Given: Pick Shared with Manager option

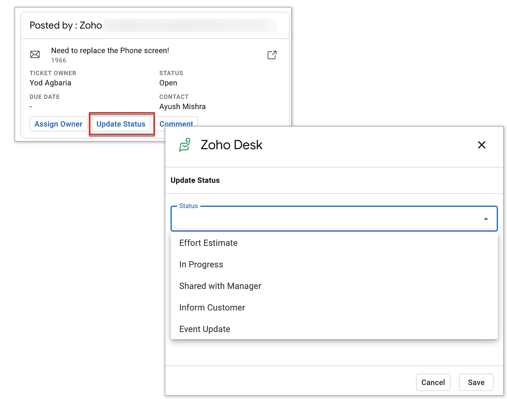Looking at the screenshot, I should point(220,286).
